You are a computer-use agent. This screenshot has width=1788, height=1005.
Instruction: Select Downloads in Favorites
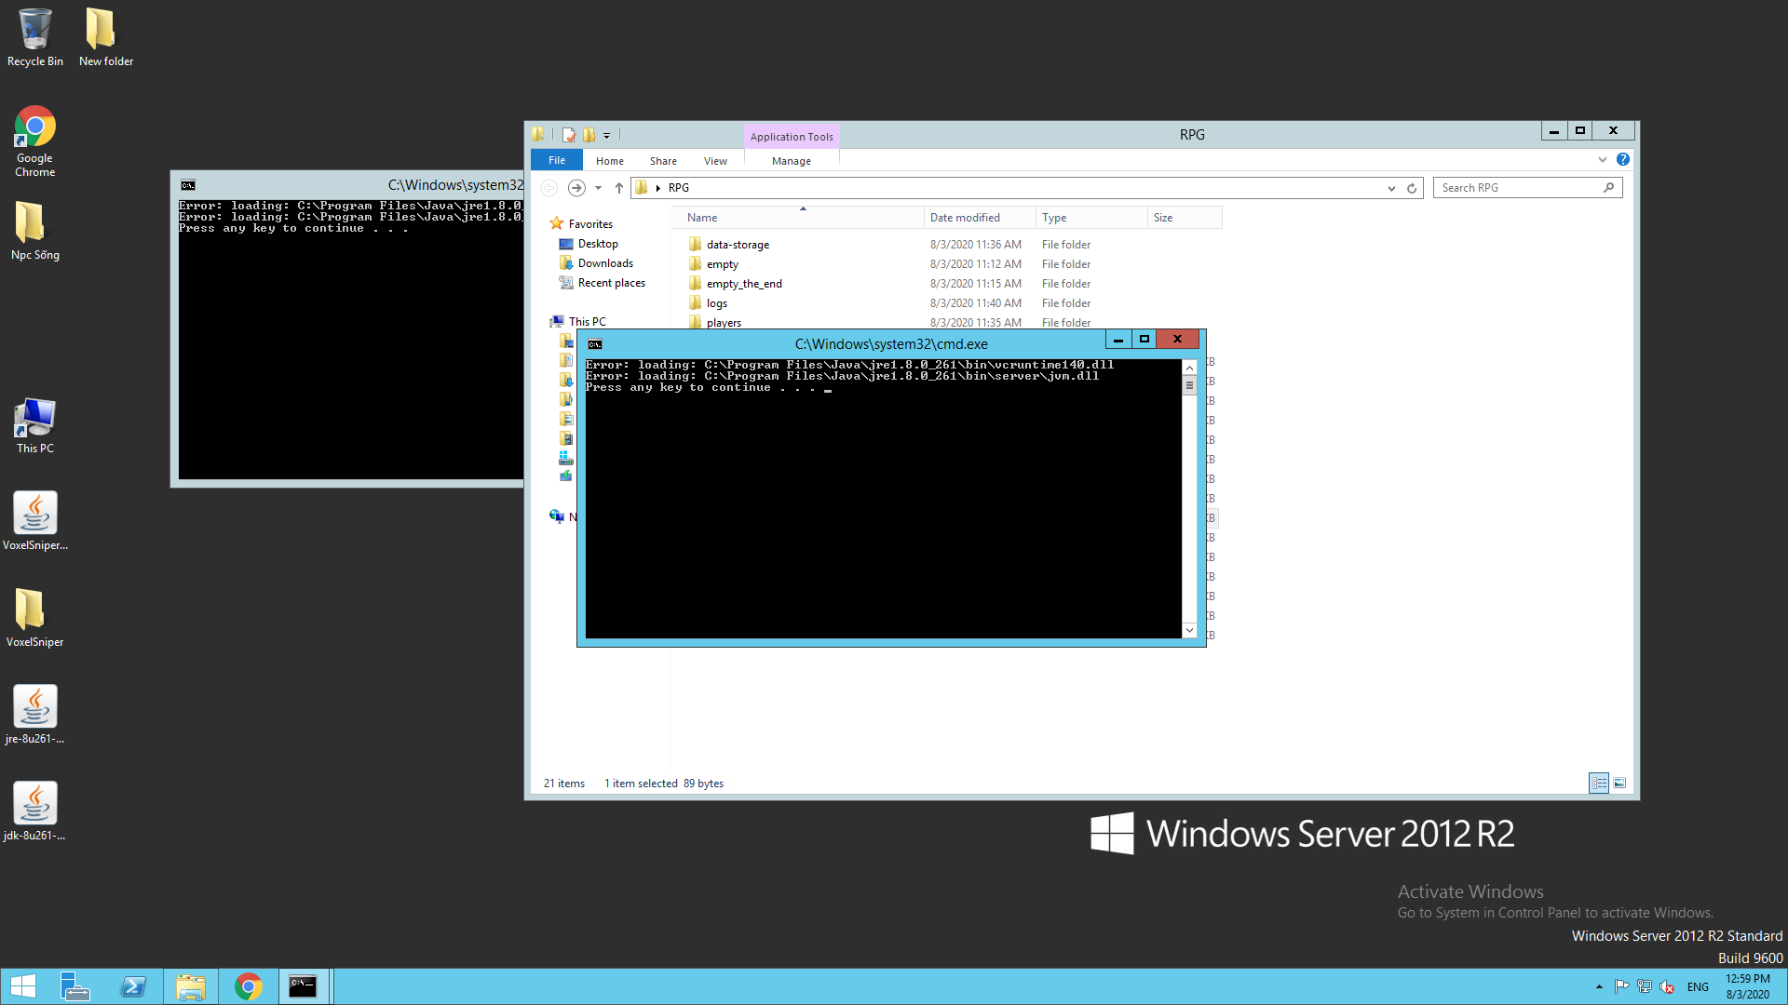click(605, 263)
